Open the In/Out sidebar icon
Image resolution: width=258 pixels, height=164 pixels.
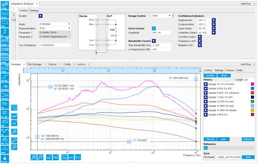pyautogui.click(x=5, y=114)
